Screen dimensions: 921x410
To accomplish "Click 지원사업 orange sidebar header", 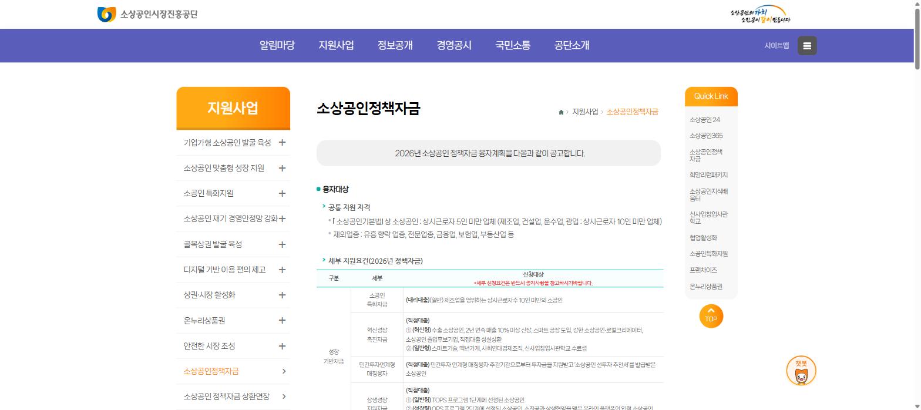I will click(233, 108).
